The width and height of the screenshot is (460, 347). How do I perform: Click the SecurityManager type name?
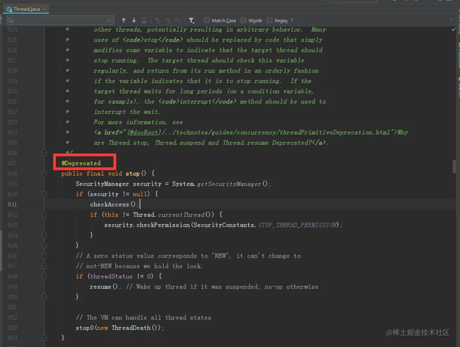click(102, 184)
